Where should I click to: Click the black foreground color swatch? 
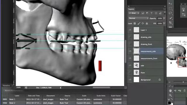[169, 103]
